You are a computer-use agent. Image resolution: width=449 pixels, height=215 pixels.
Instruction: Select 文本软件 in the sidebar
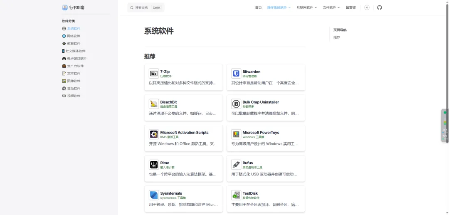[x=74, y=73]
